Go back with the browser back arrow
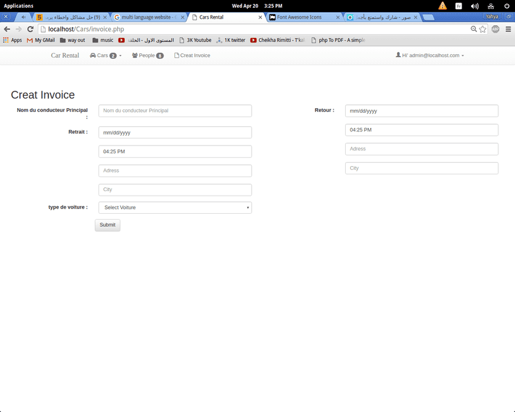The image size is (515, 412). tap(7, 29)
